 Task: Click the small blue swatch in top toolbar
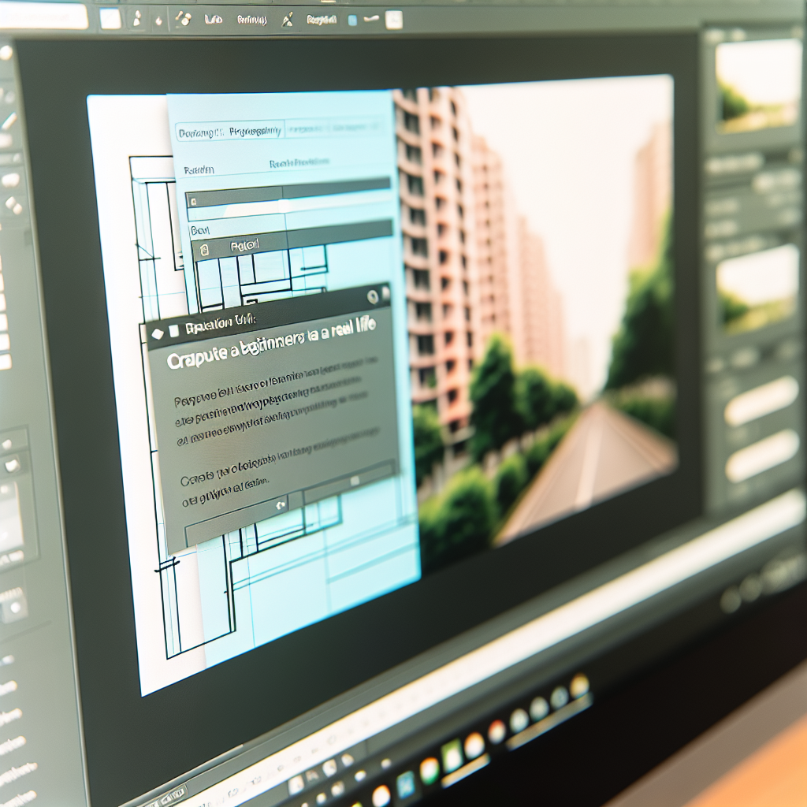tap(351, 20)
